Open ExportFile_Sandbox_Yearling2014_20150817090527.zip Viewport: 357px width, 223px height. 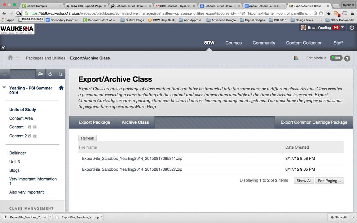pos(132,169)
